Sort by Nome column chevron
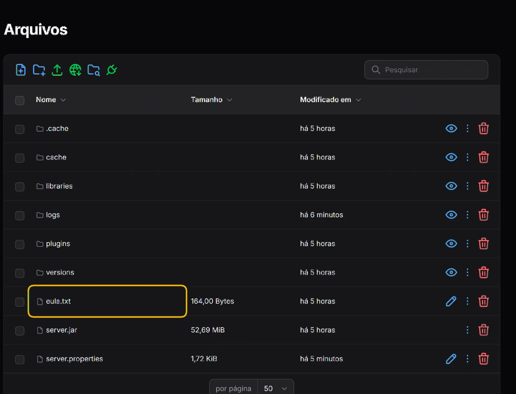 click(x=63, y=100)
